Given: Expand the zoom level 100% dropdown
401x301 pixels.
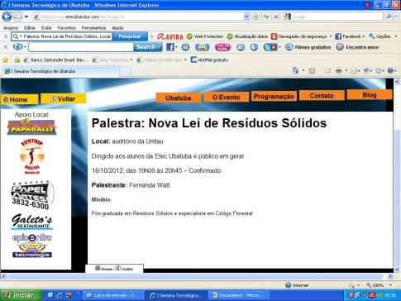Looking at the screenshot, I should coord(390,285).
